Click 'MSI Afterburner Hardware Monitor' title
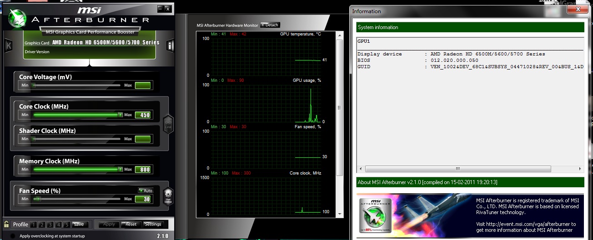Screen dimensions: 593x240 pyautogui.click(x=227, y=25)
